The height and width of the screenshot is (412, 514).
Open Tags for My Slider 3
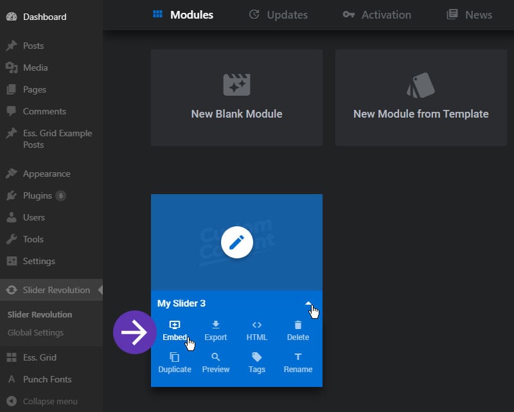256,363
